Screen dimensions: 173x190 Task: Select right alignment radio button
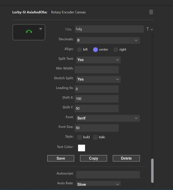coord(116,50)
